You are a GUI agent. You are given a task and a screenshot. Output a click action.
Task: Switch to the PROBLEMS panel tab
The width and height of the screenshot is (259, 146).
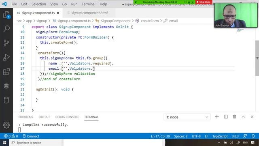click(26, 117)
